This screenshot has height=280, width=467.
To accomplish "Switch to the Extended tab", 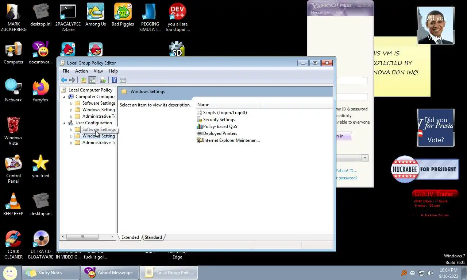I will [130, 237].
